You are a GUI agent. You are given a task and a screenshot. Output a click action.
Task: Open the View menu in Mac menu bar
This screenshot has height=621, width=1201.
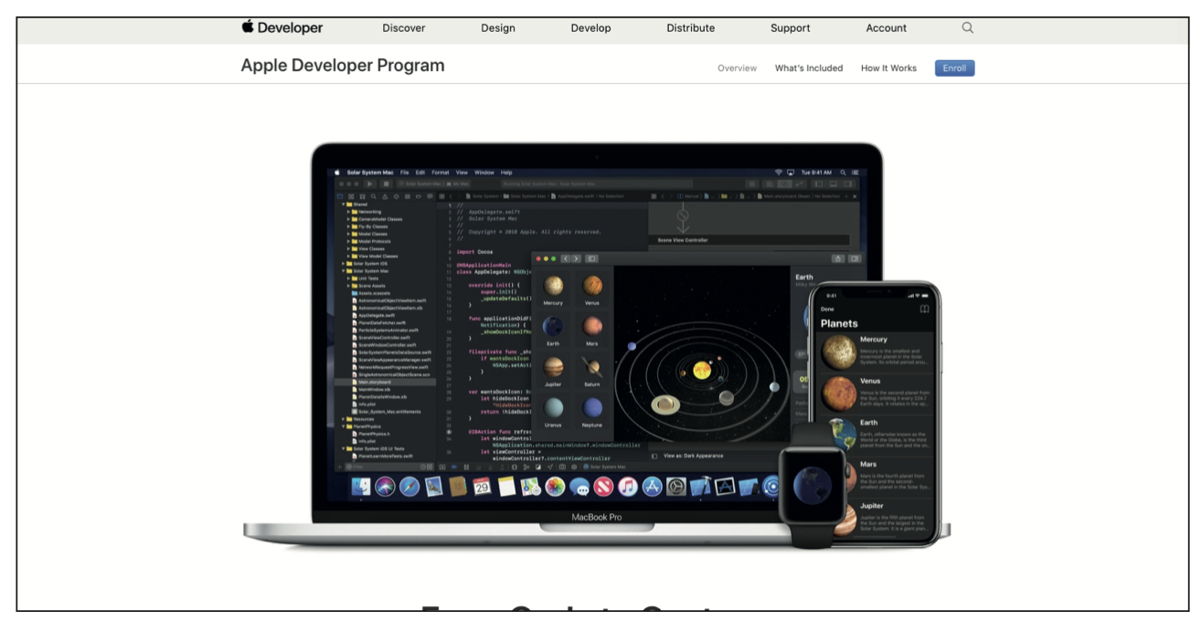tap(462, 173)
